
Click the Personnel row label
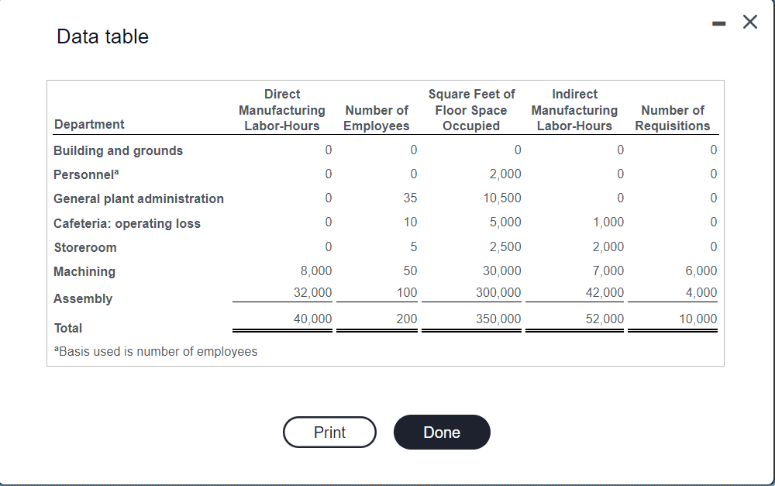86,174
